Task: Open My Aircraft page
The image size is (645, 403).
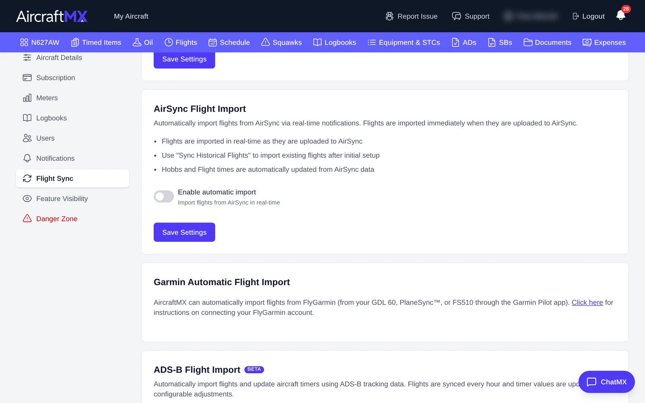Action: coord(131,16)
